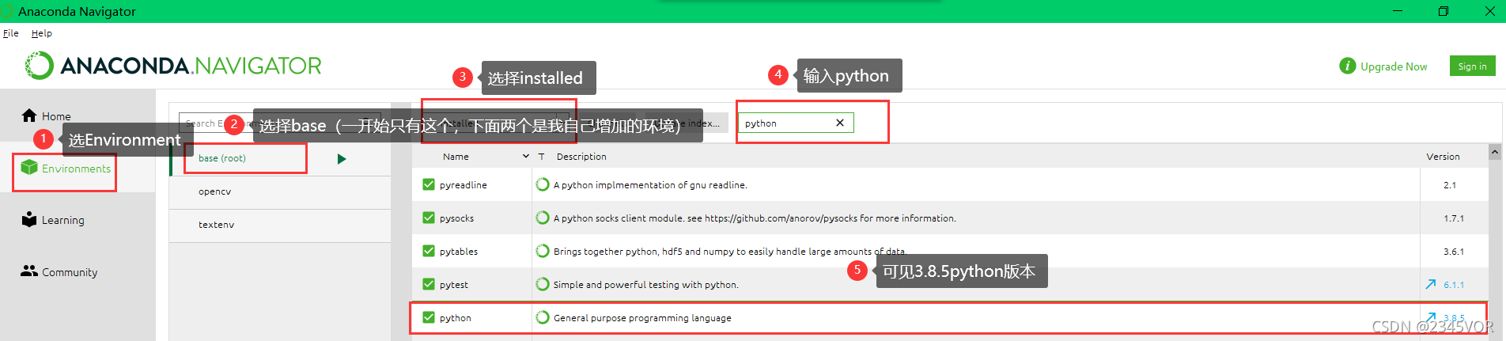Click the Anaconda Navigator logo
This screenshot has height=341, width=1506.
click(x=173, y=66)
